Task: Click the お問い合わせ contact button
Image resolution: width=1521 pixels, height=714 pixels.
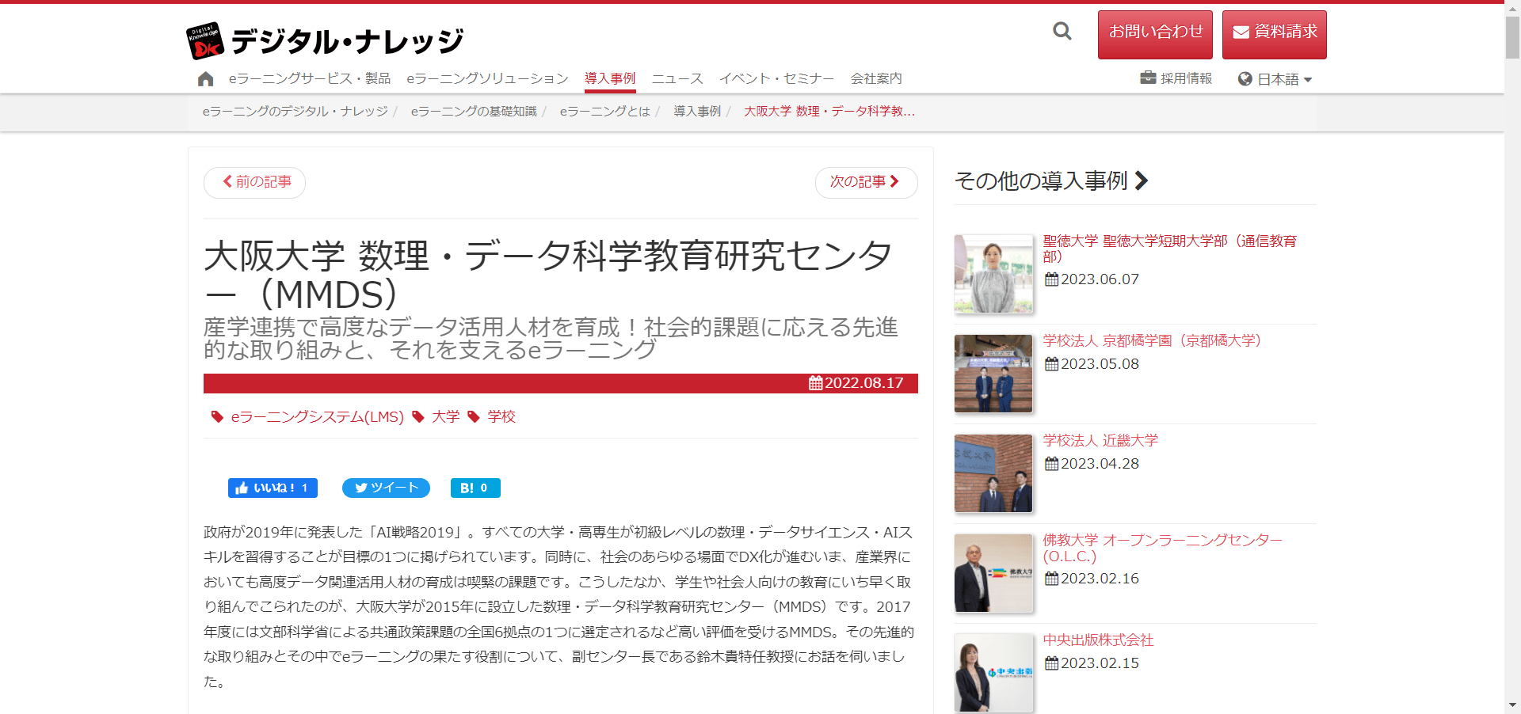Action: point(1155,34)
